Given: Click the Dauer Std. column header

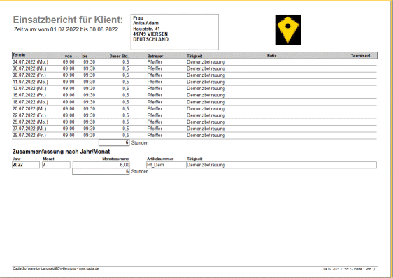Looking at the screenshot, I should click(x=119, y=56).
